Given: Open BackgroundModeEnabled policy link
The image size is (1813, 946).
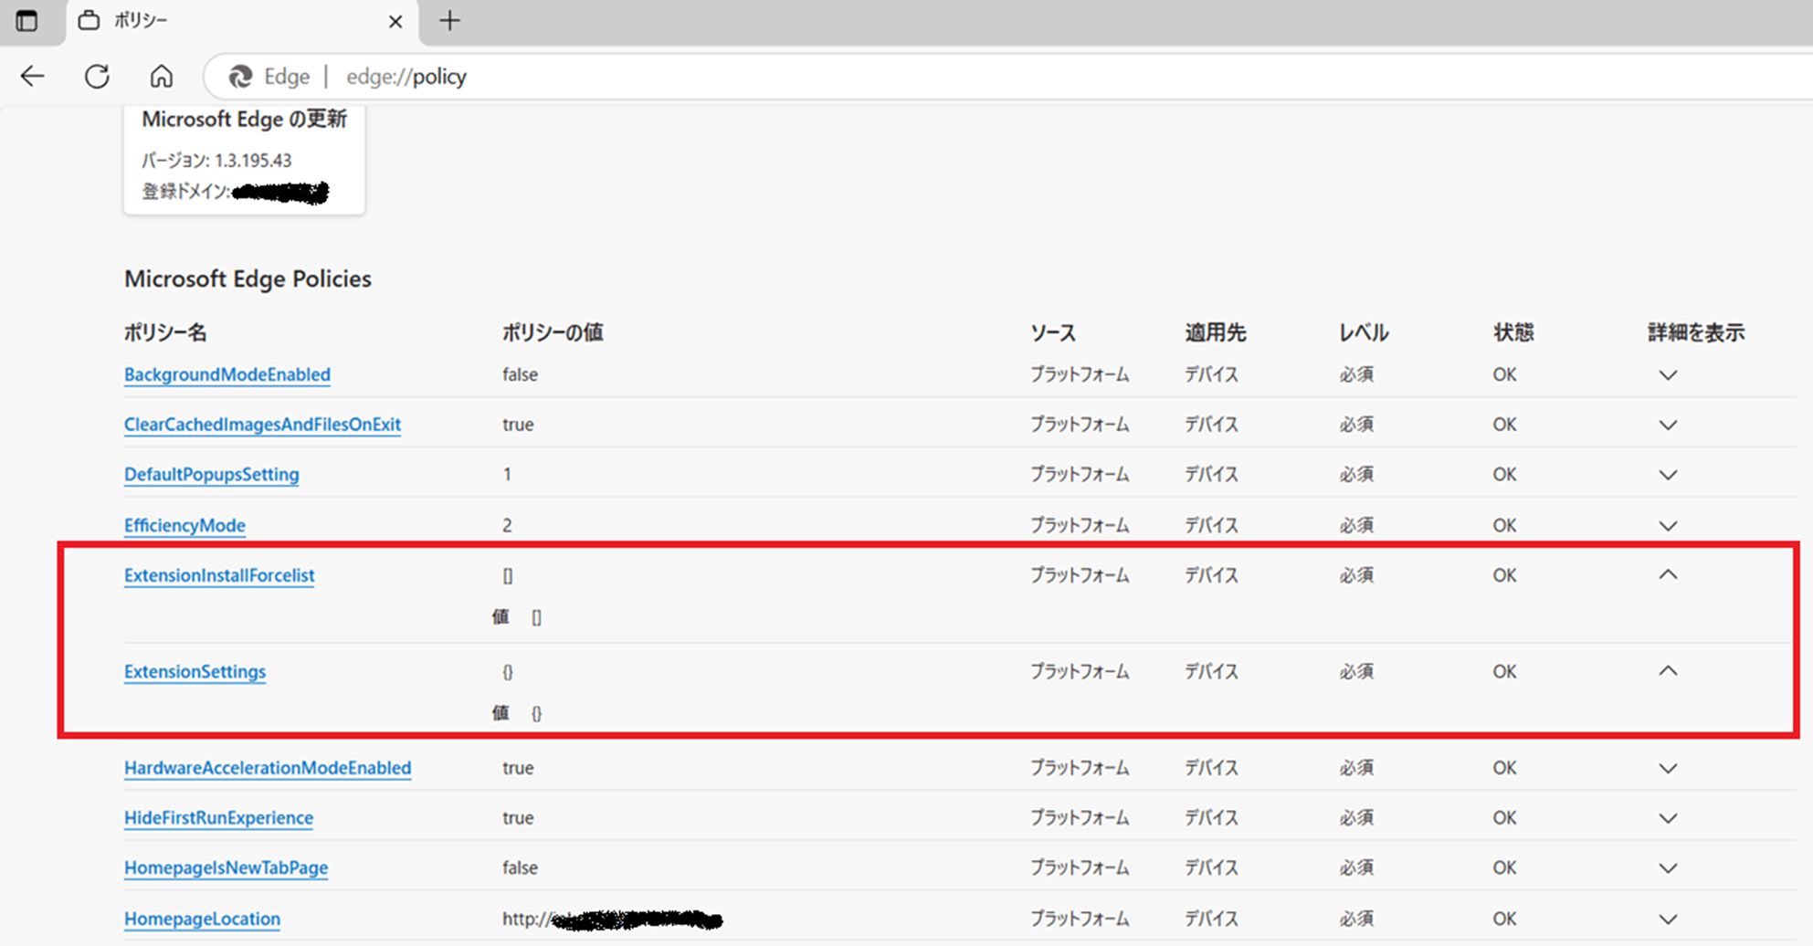Looking at the screenshot, I should [x=227, y=374].
